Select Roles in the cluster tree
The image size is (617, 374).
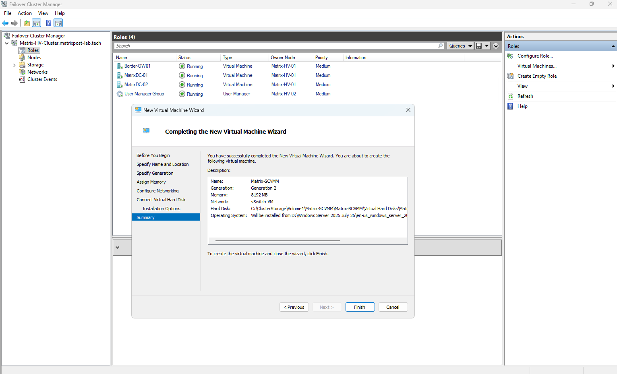click(33, 50)
